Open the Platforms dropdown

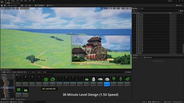coord(50,5)
